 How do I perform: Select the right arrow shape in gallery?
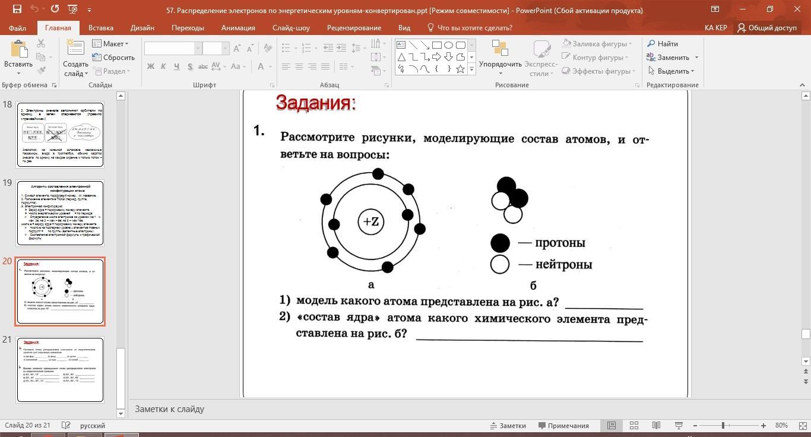coord(436,57)
